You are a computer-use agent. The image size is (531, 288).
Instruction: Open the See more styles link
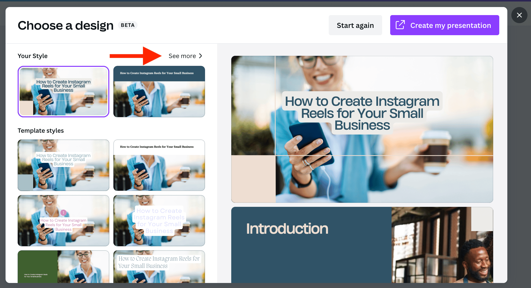click(x=185, y=56)
